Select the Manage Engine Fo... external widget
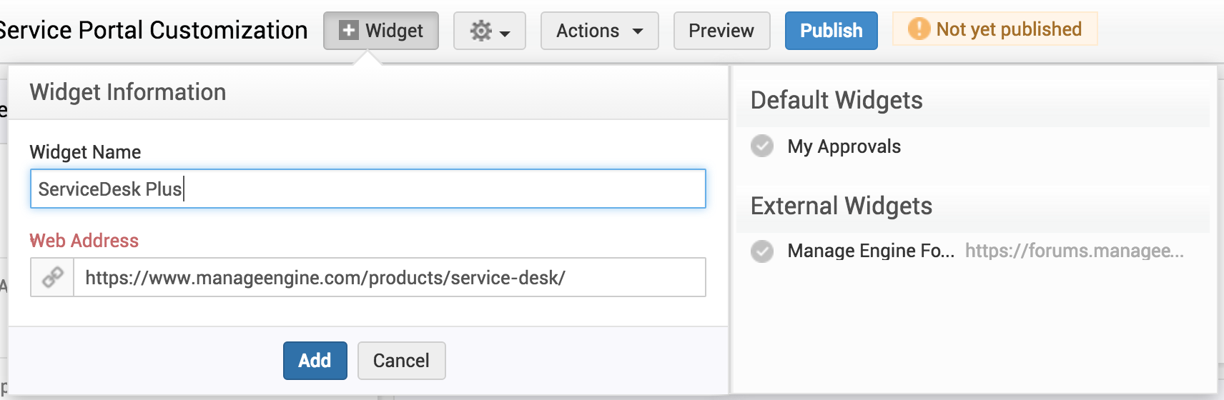Screen dimensions: 1224x400 [x=870, y=251]
